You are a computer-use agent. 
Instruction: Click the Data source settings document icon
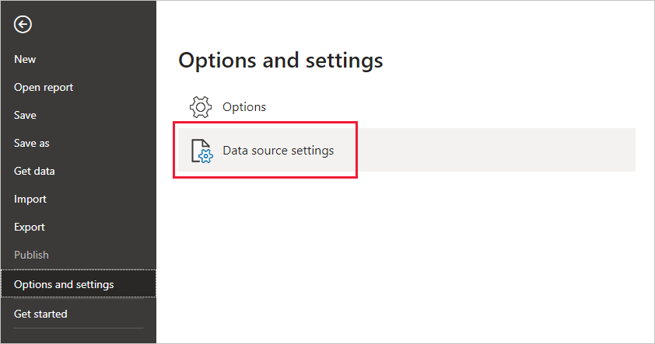coord(201,151)
